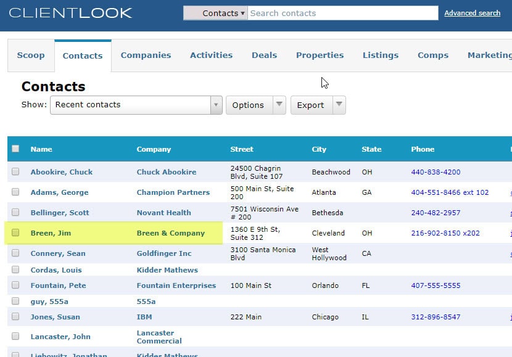Check the box for Connery, Sean

coord(15,253)
